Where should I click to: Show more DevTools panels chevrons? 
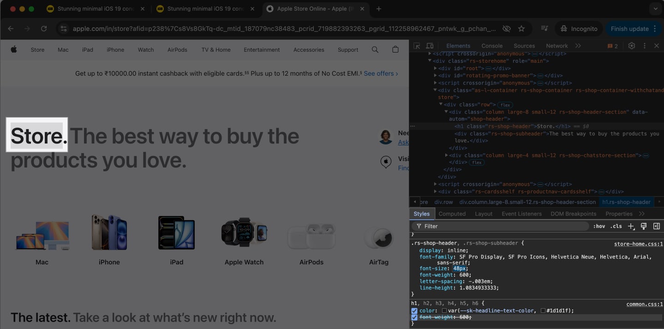click(578, 46)
